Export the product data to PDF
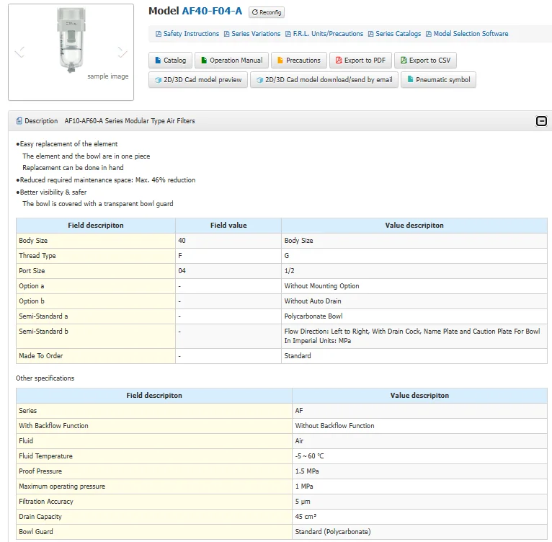 point(360,61)
